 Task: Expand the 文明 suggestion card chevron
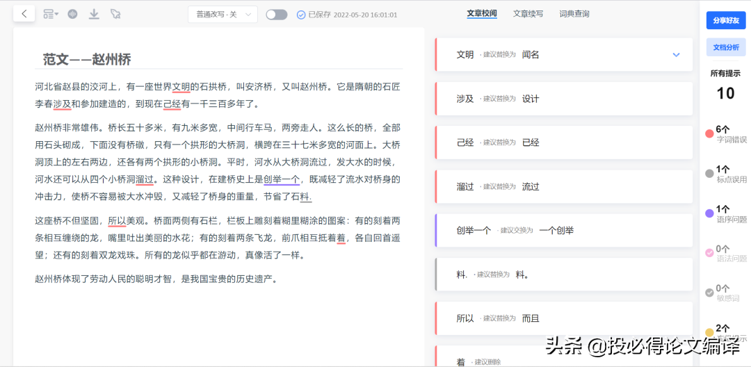pos(677,55)
